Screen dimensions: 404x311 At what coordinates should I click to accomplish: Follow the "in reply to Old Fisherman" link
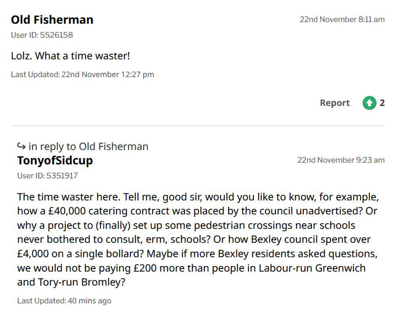(88, 146)
